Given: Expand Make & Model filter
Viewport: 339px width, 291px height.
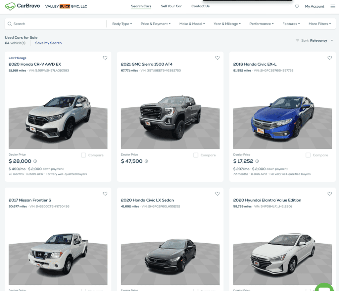Looking at the screenshot, I should [x=192, y=24].
